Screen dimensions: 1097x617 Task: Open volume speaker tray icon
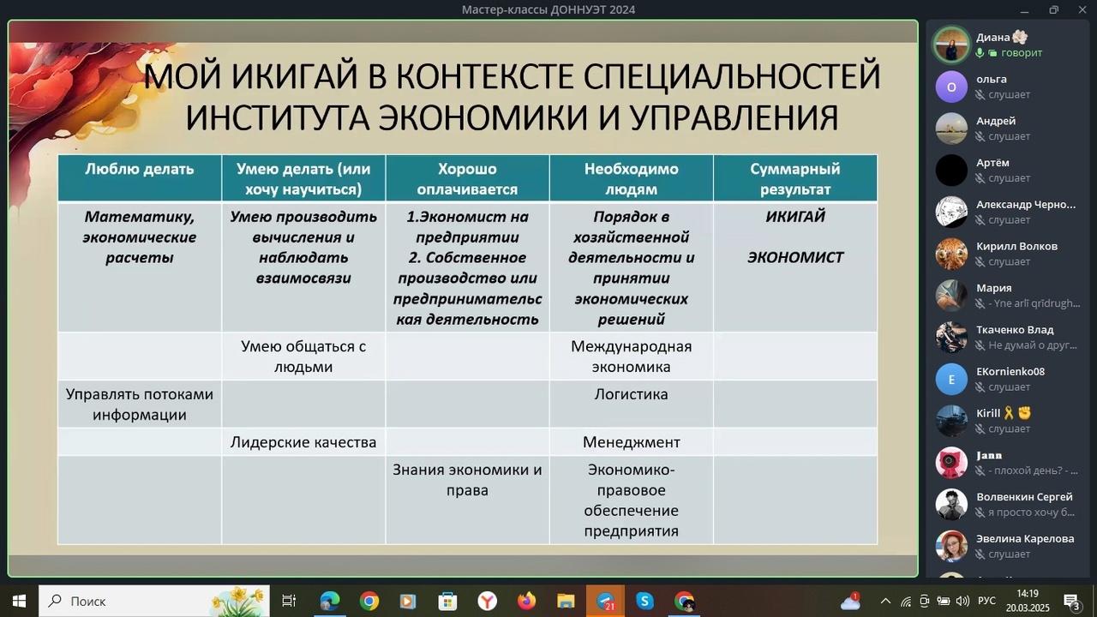(x=962, y=601)
